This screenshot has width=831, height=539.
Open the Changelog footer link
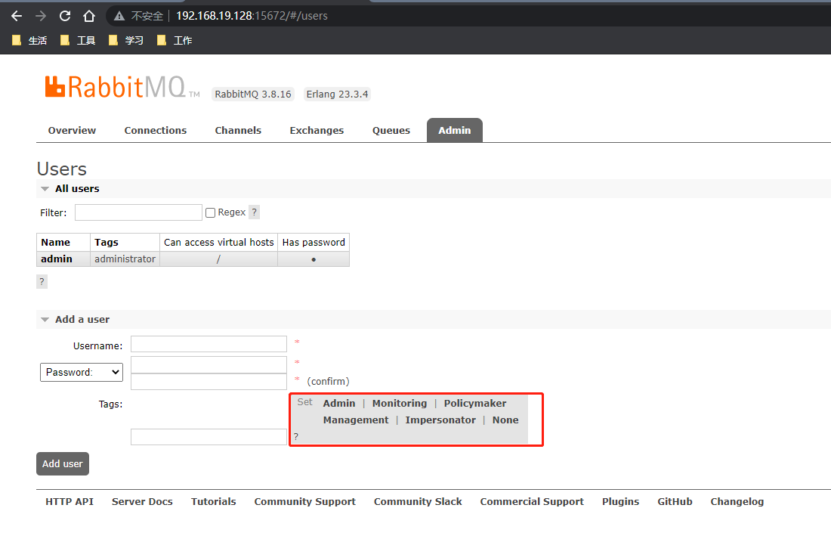click(x=737, y=502)
